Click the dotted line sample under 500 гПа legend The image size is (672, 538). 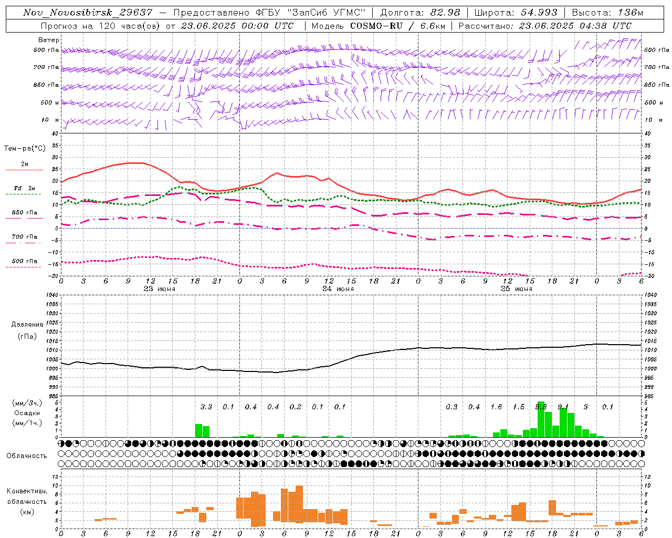point(23,267)
